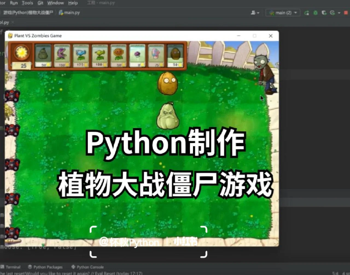Minimize the Plant VS Zombies Game window
The width and height of the screenshot is (350, 275).
pyautogui.click(x=239, y=36)
